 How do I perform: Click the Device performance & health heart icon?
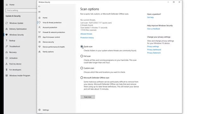tap(39, 47)
